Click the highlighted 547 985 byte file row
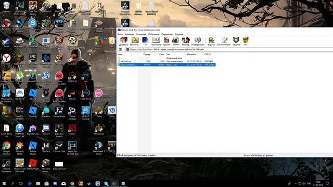 click(166, 64)
